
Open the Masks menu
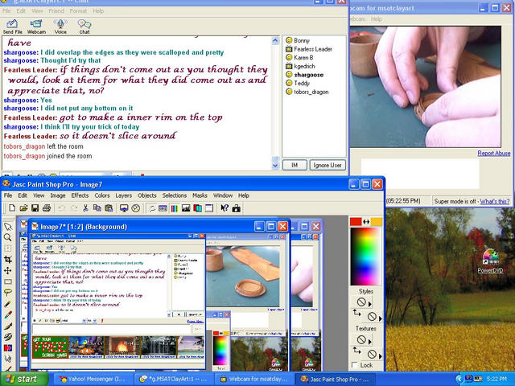point(200,195)
